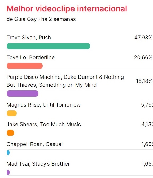
Task: Select the Jake Shears, Too Much Music option
Action: [44, 124]
